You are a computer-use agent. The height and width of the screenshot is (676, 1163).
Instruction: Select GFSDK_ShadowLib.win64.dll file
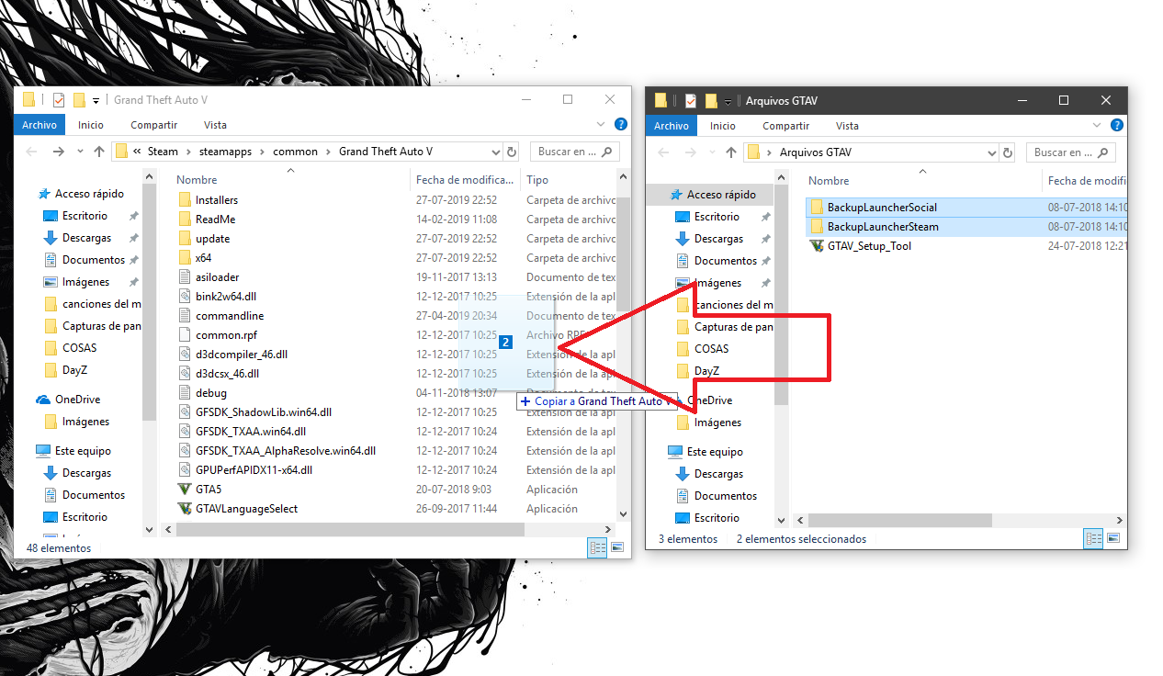click(x=263, y=411)
